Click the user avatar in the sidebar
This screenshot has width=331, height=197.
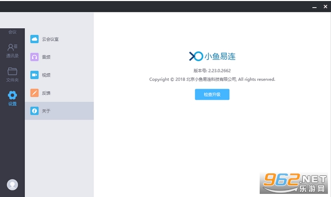click(x=12, y=185)
